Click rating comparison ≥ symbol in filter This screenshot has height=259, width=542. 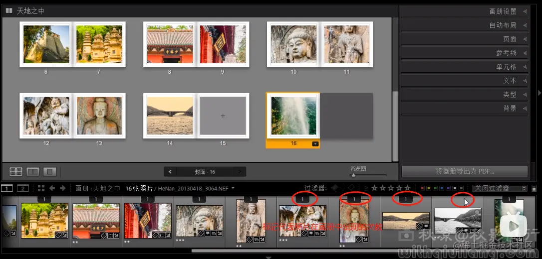(x=366, y=188)
